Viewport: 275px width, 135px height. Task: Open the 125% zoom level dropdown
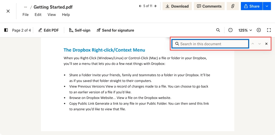point(245,30)
